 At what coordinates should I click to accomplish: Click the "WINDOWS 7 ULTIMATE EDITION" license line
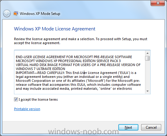40,69
